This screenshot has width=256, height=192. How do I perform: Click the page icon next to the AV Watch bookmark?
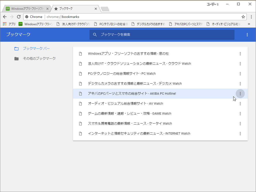tap(80, 103)
